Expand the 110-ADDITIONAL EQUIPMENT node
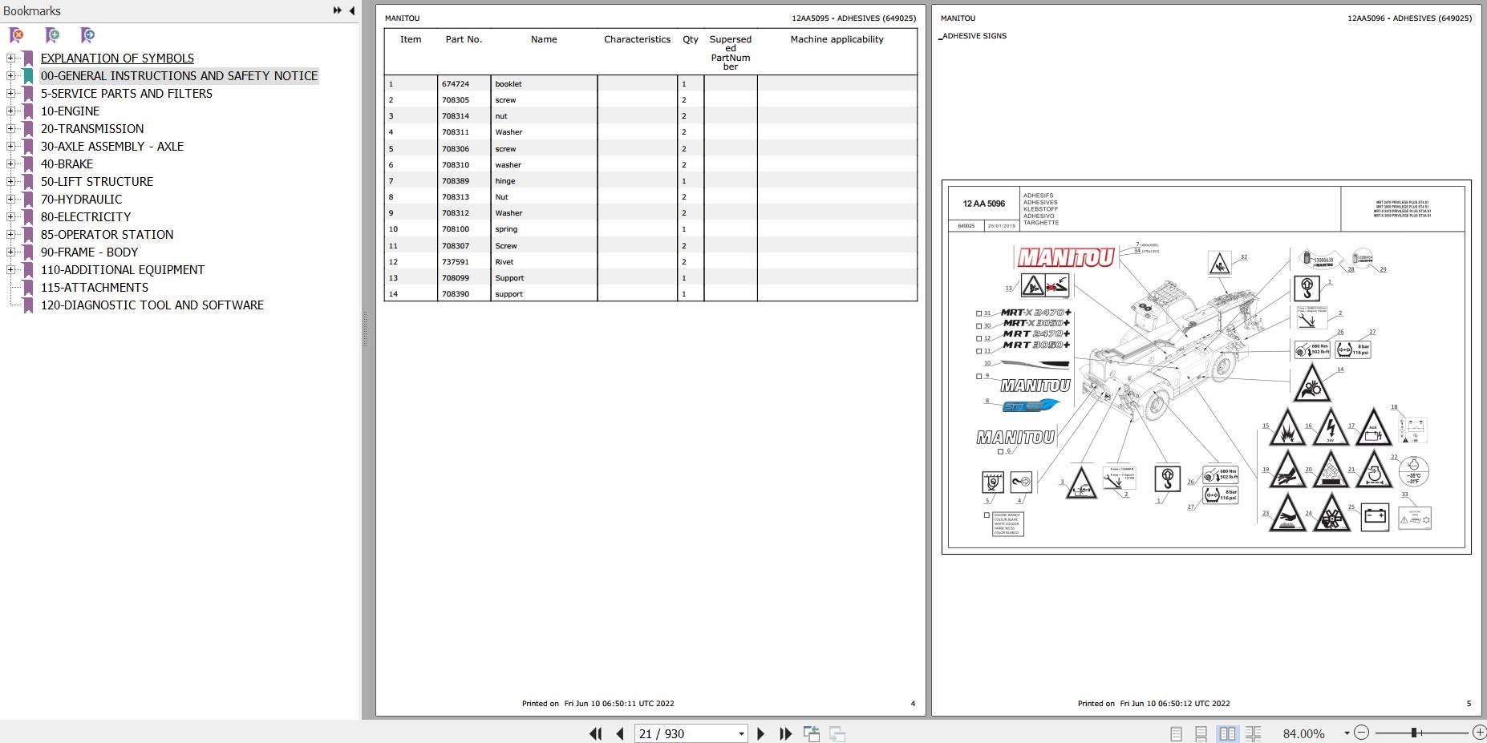This screenshot has height=743, width=1487. coord(10,269)
